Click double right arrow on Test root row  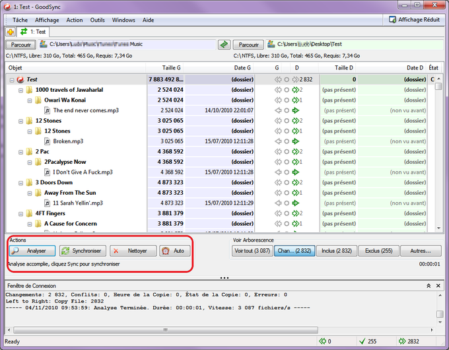click(x=296, y=79)
